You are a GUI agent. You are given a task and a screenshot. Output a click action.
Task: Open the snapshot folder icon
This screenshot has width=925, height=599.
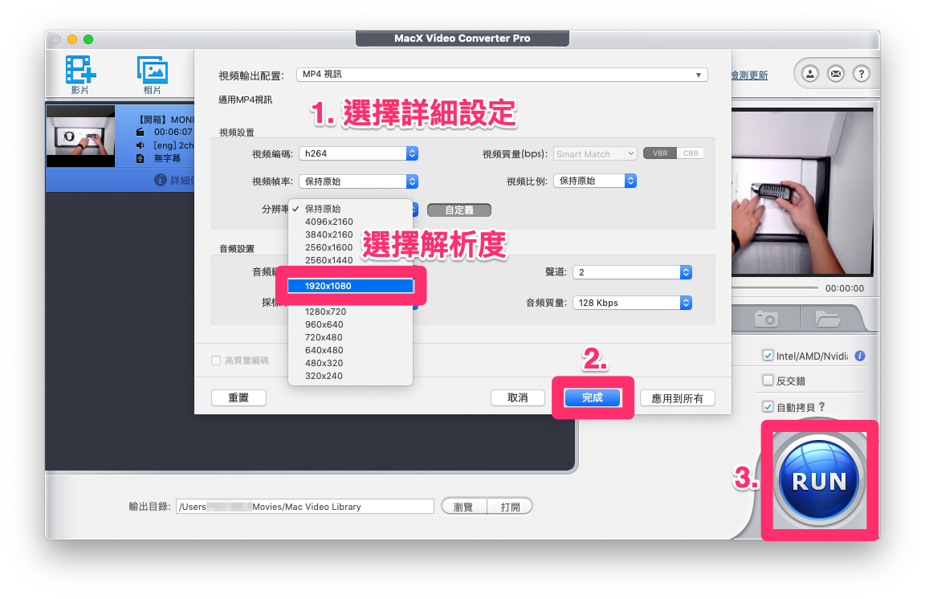pyautogui.click(x=828, y=320)
